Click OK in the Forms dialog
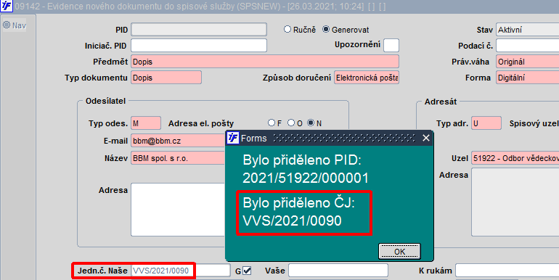The image size is (559, 280). tap(399, 252)
